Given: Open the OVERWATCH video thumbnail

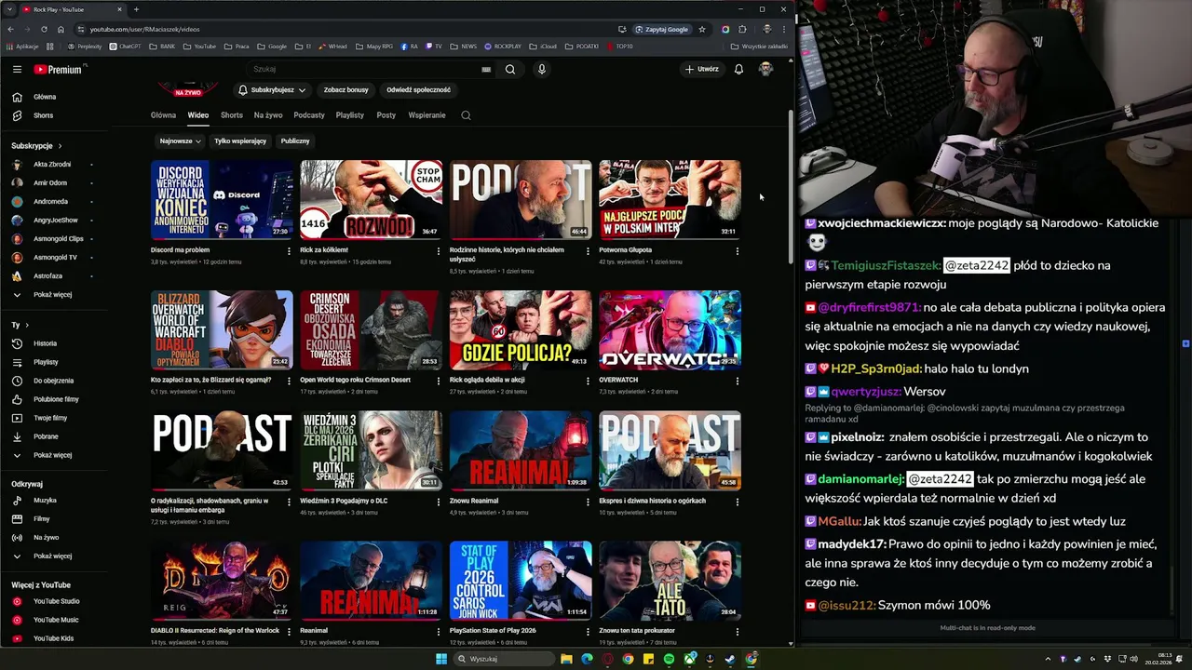Looking at the screenshot, I should [670, 329].
